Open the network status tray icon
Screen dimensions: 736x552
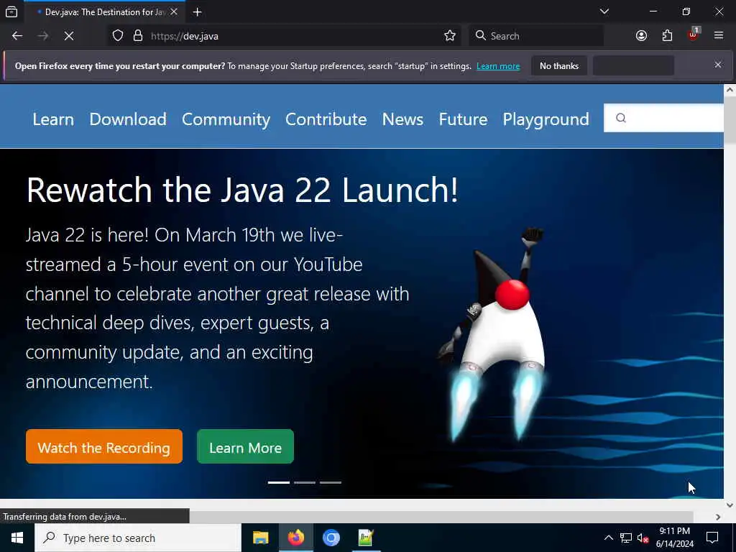click(x=626, y=538)
